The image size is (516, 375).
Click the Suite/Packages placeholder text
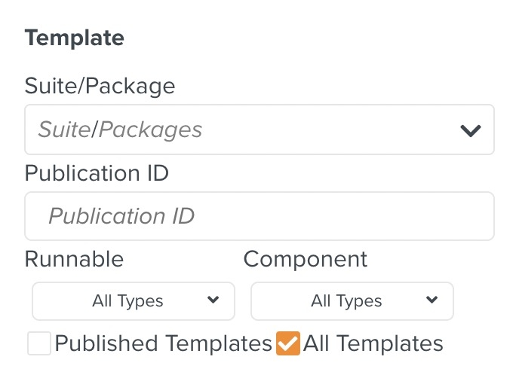121,130
